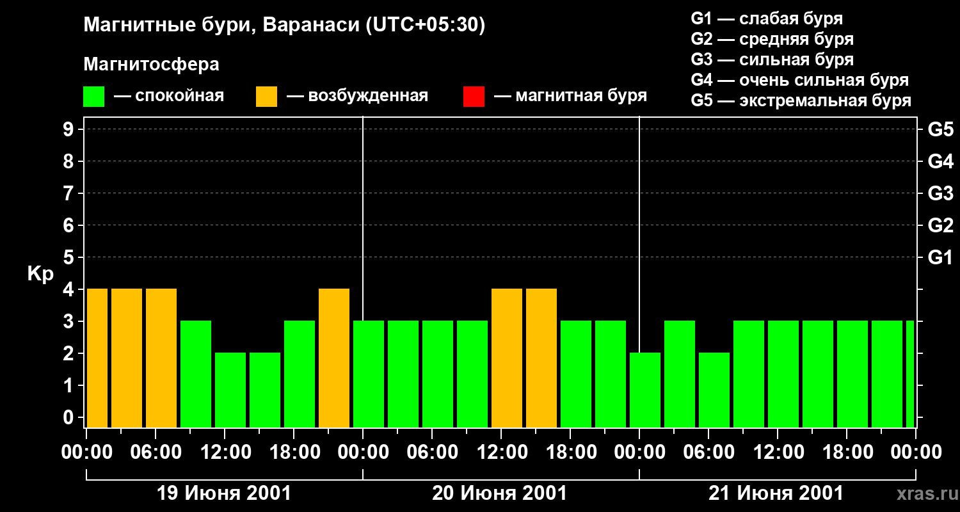Screen dimensions: 960x512
Task: Click the '— возбужденная' legend label
Action: 357,96
